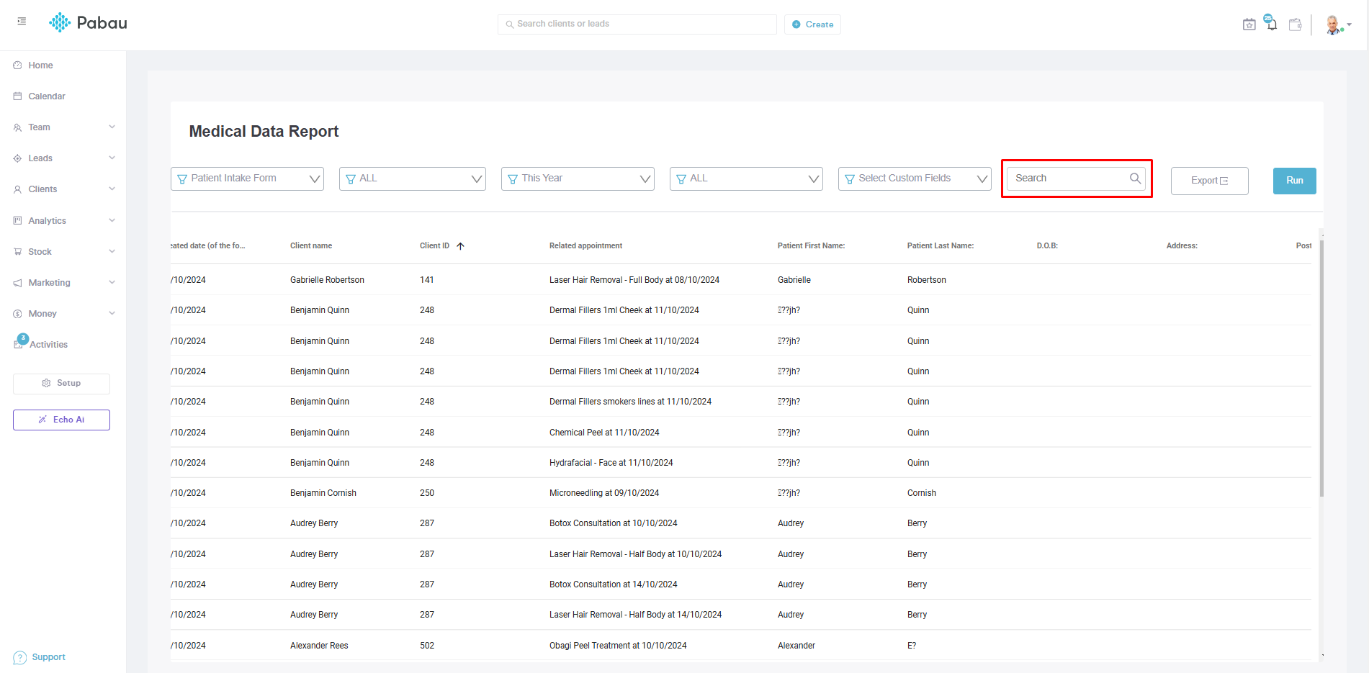
Task: Click the Activities icon with badge
Action: click(x=20, y=342)
